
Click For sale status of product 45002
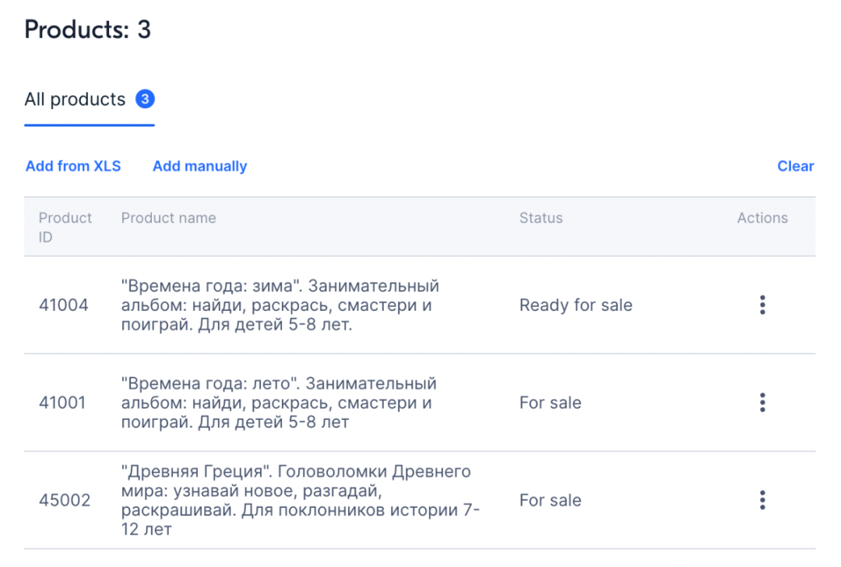550,500
